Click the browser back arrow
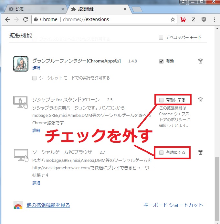The width and height of the screenshot is (220, 224). point(7,19)
